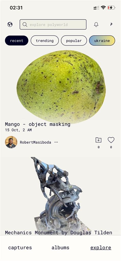Open the RobertMasiboda username link

(35, 142)
